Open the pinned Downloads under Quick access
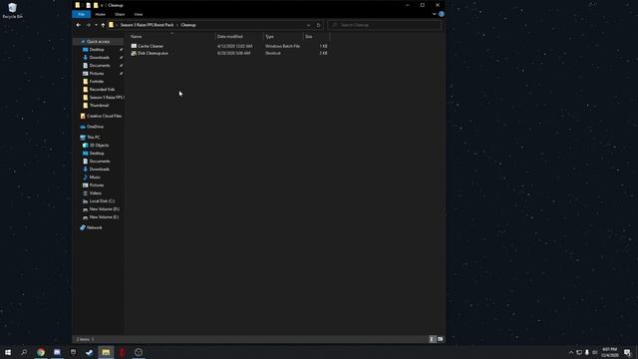 100,58
